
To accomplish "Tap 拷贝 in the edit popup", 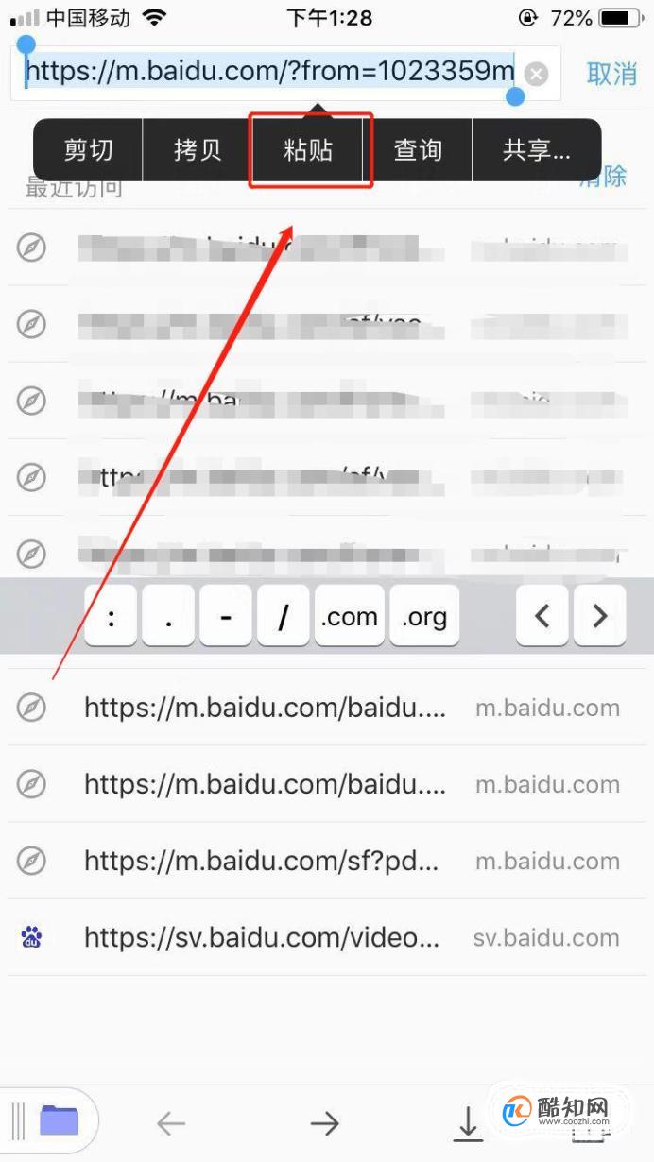I will 198,150.
